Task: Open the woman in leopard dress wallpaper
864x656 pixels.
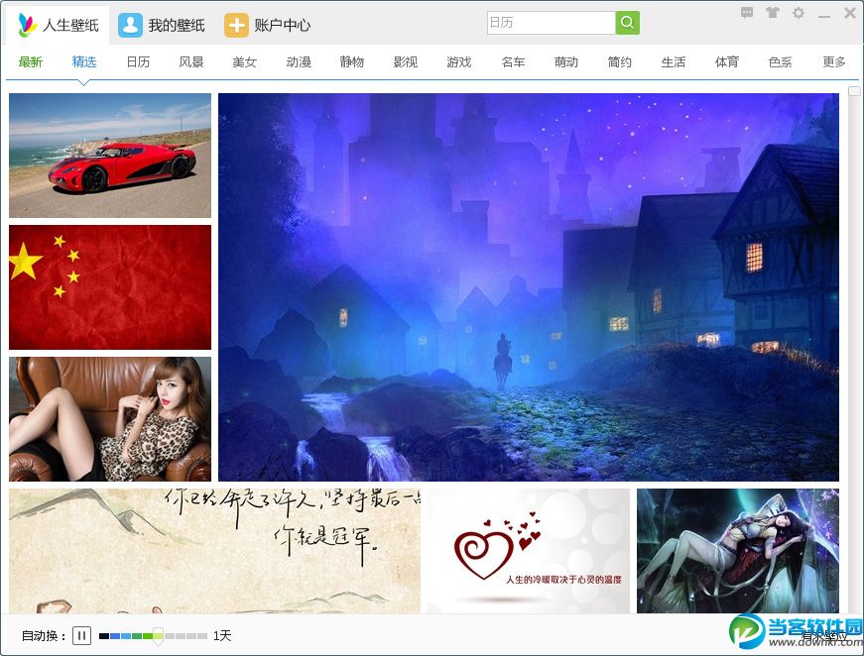Action: (110, 419)
